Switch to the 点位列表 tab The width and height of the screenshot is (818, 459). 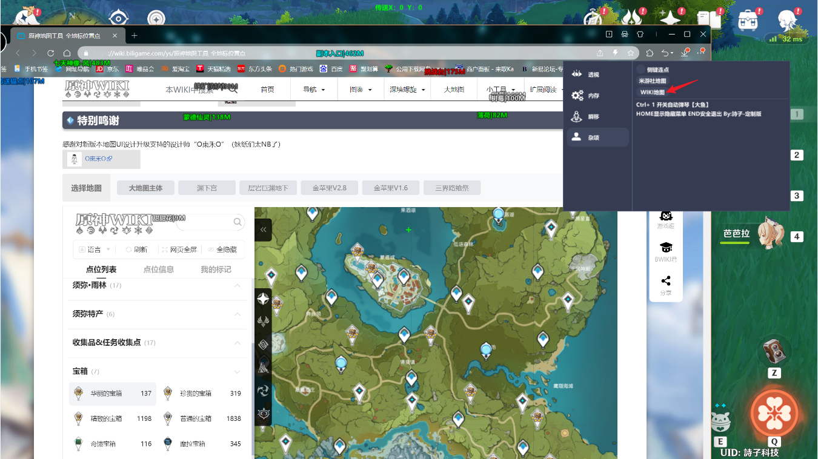(101, 269)
